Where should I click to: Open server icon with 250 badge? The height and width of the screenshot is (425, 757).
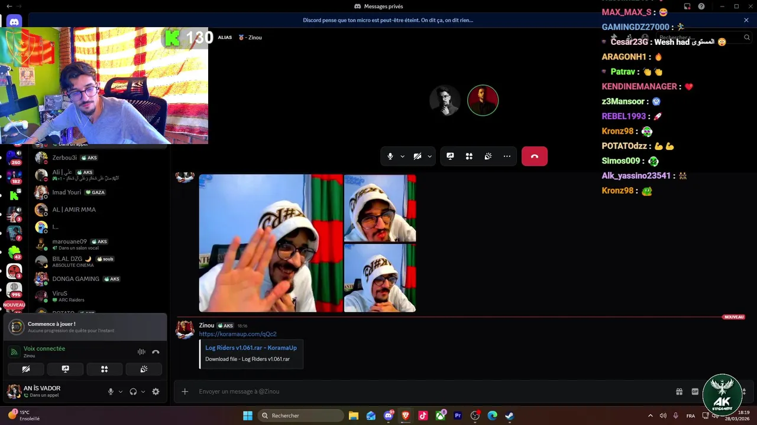pyautogui.click(x=14, y=156)
